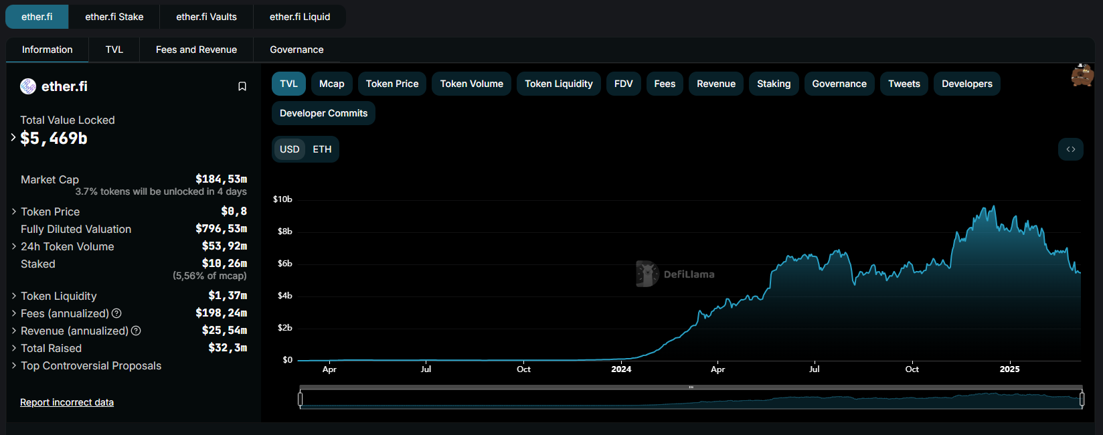Screen dimensions: 1103x435
Task: Toggle Staking chart metric
Action: coord(774,84)
